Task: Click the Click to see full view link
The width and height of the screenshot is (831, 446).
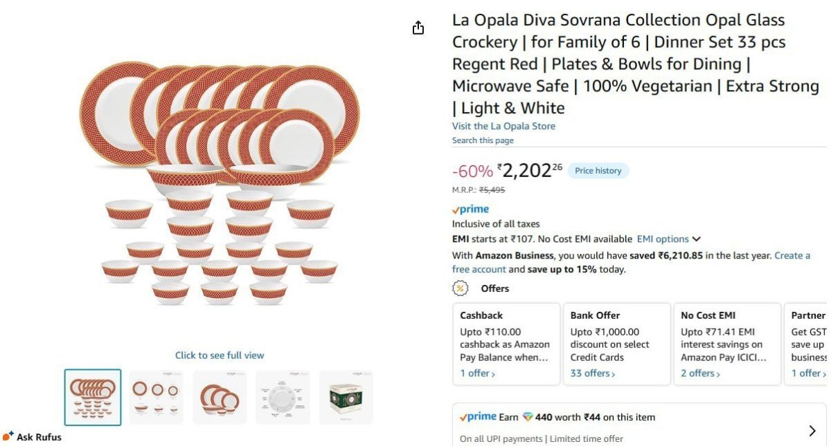Action: (x=219, y=355)
